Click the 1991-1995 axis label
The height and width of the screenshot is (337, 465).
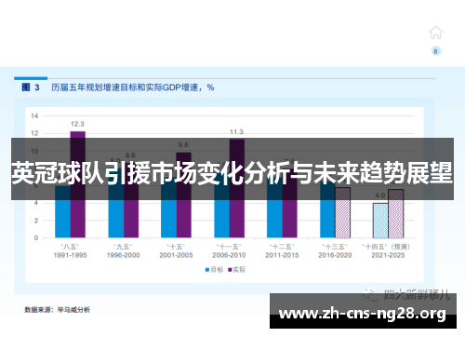[70, 255]
